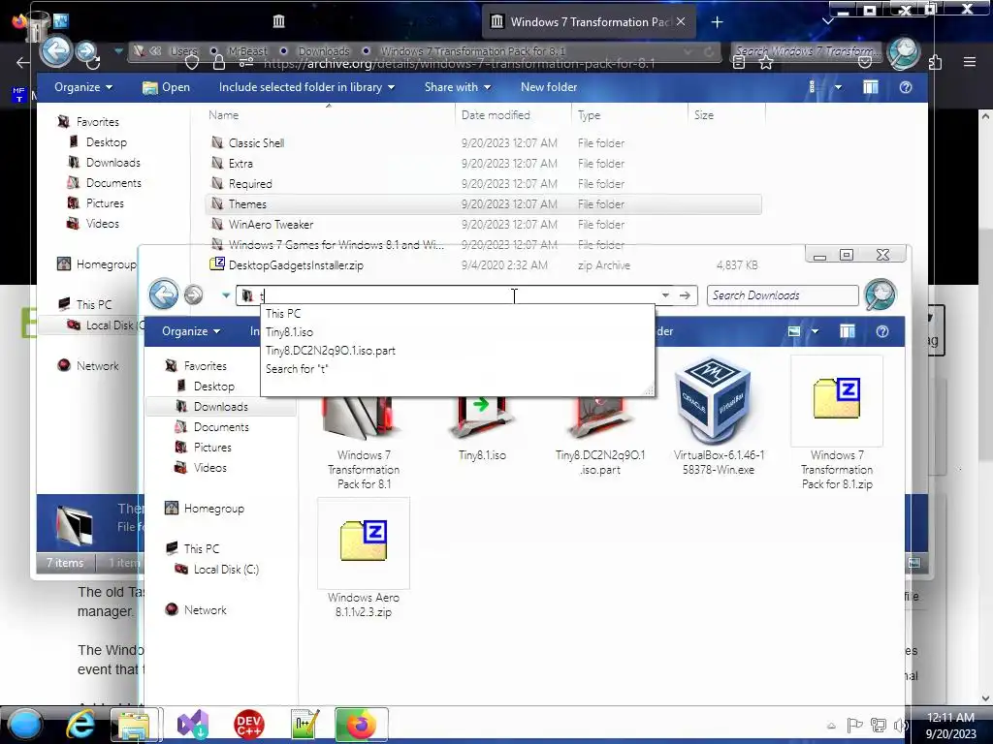This screenshot has height=744, width=993.
Task: Click Open button in rear Explorer toolbar
Action: click(166, 87)
